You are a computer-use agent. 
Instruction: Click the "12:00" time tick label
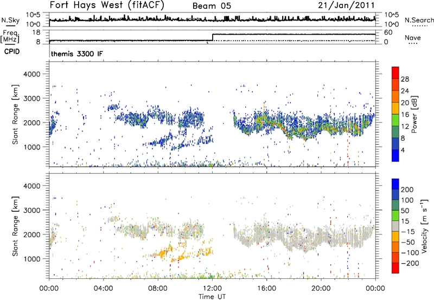(x=212, y=289)
